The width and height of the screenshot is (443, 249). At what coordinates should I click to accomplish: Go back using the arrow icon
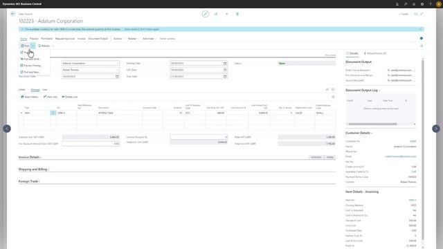click(x=12, y=14)
